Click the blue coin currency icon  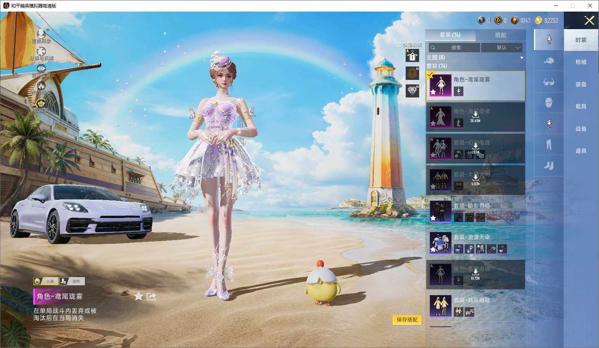(x=482, y=20)
